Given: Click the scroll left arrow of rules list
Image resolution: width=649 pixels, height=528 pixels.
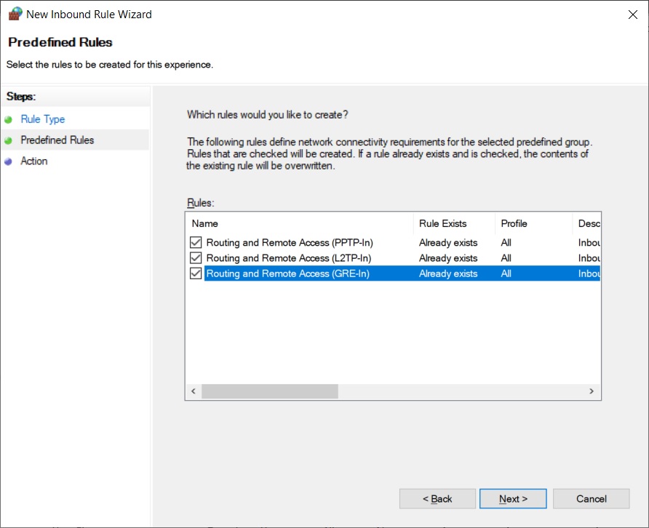Looking at the screenshot, I should click(194, 391).
